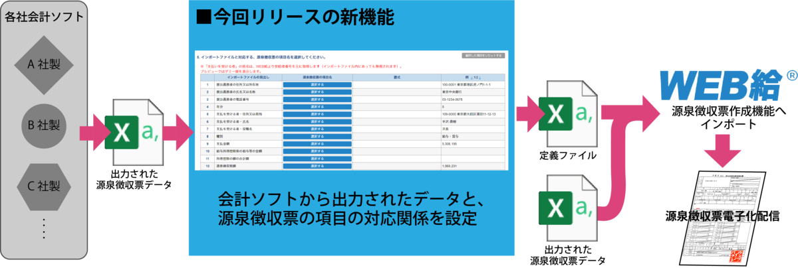Click the 支払金額 row label
798x268 pixels.
[x=224, y=143]
